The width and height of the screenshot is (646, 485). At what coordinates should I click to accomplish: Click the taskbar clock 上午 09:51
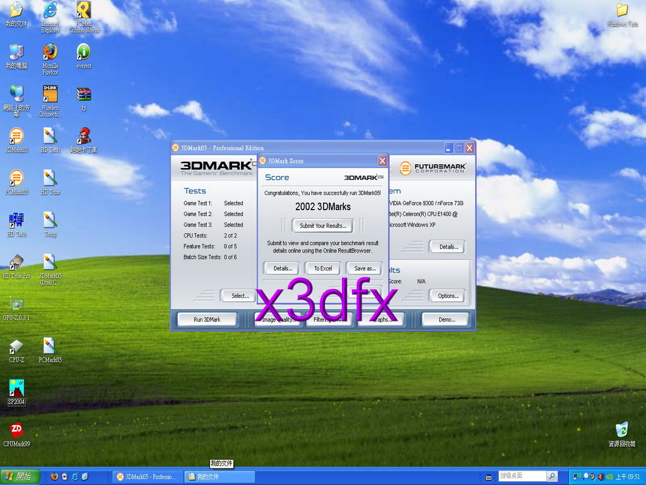(x=628, y=477)
